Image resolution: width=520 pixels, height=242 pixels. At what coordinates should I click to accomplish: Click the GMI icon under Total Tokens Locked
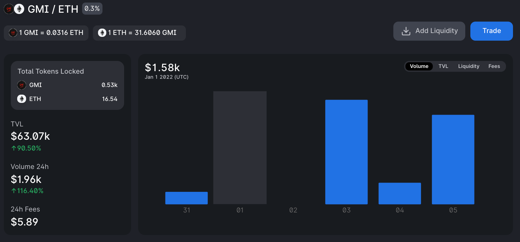[x=22, y=85]
